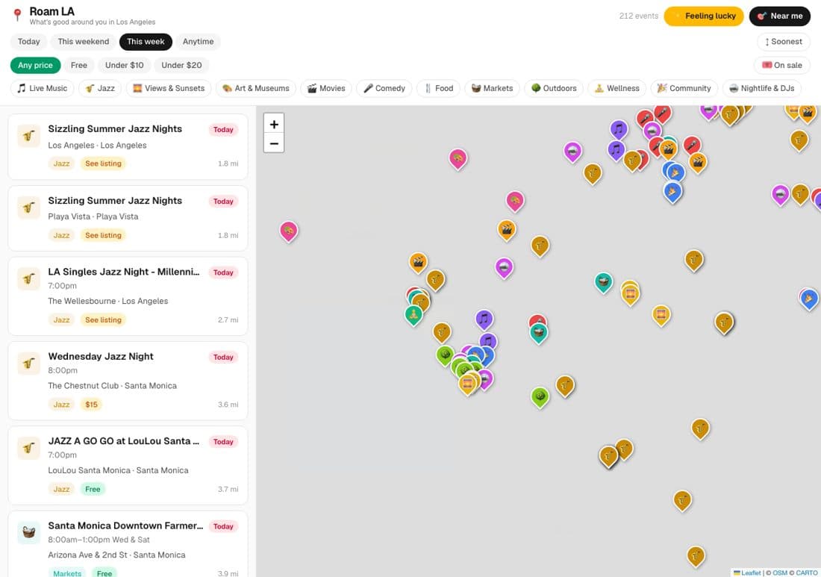Click basket icon on Santa Monica Farmers card
821x577 pixels.
tap(29, 532)
